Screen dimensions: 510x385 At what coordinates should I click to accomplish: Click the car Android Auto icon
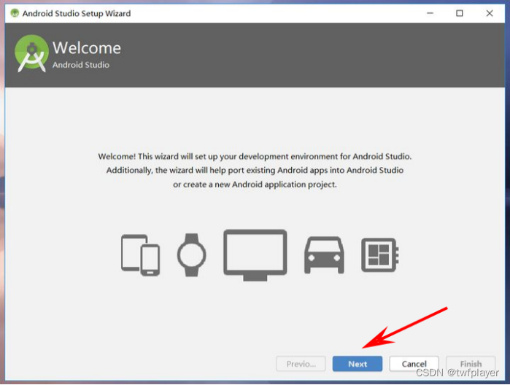324,255
